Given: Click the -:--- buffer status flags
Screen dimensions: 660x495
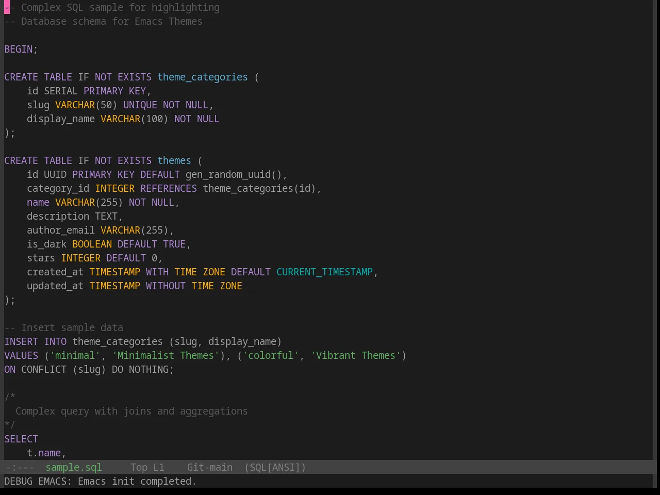Looking at the screenshot, I should pos(19,467).
